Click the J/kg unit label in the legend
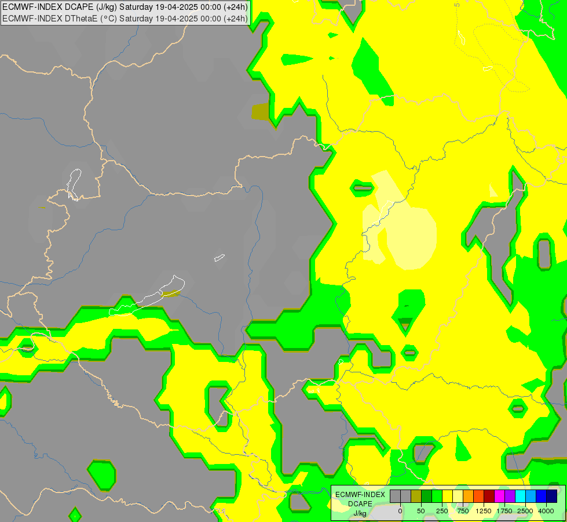The width and height of the screenshot is (567, 522). [360, 513]
